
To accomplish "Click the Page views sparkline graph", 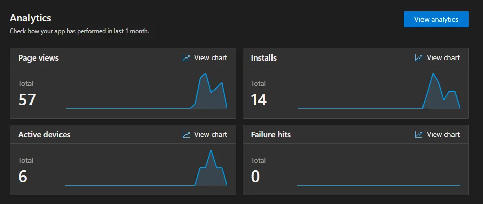I will pyautogui.click(x=208, y=94).
